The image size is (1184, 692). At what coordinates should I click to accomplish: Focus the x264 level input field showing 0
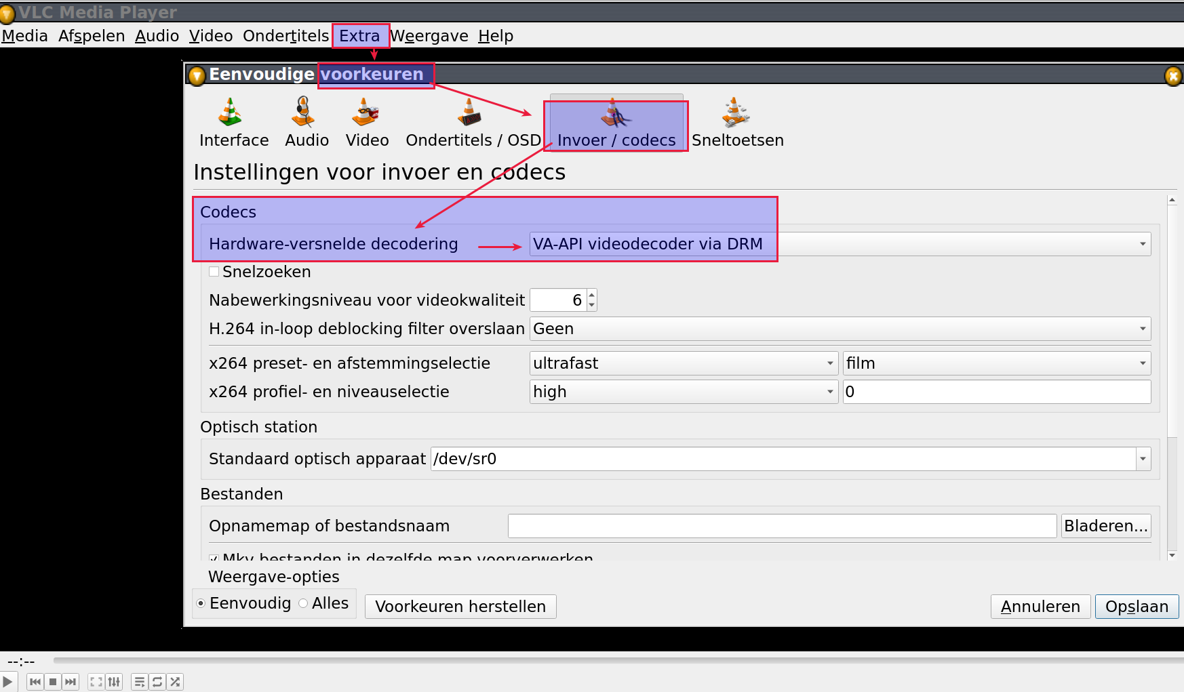pyautogui.click(x=997, y=392)
